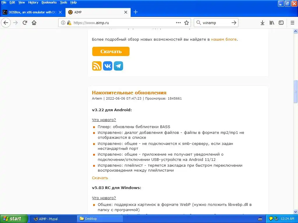
Task: Click the 12:24 AM clock
Action: coord(287,219)
